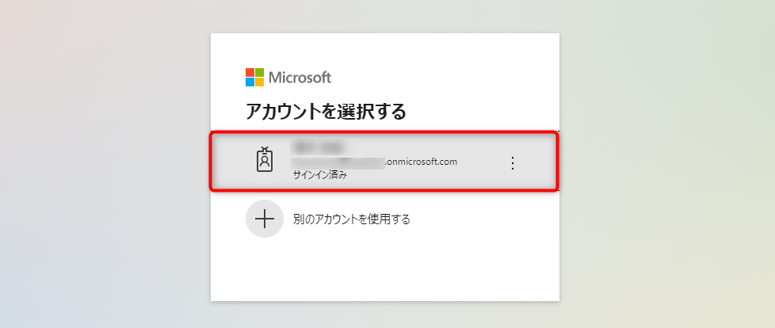Click the plus circle icon

tap(264, 219)
